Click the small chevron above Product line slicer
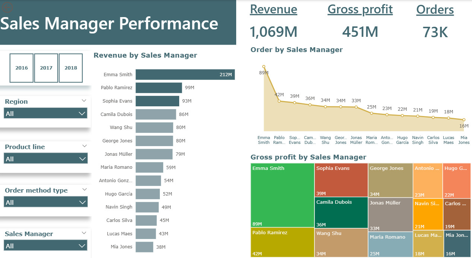The height and width of the screenshot is (258, 472). [x=84, y=146]
